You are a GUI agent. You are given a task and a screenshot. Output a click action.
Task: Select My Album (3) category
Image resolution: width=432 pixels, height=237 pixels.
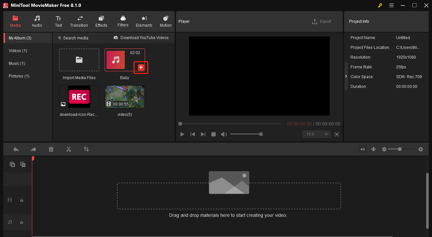click(x=28, y=38)
